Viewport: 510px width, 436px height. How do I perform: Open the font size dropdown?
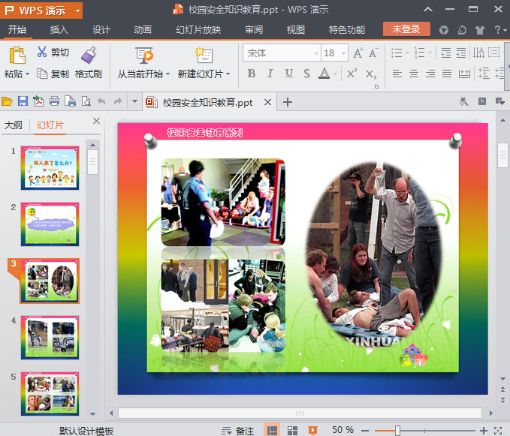pos(344,53)
